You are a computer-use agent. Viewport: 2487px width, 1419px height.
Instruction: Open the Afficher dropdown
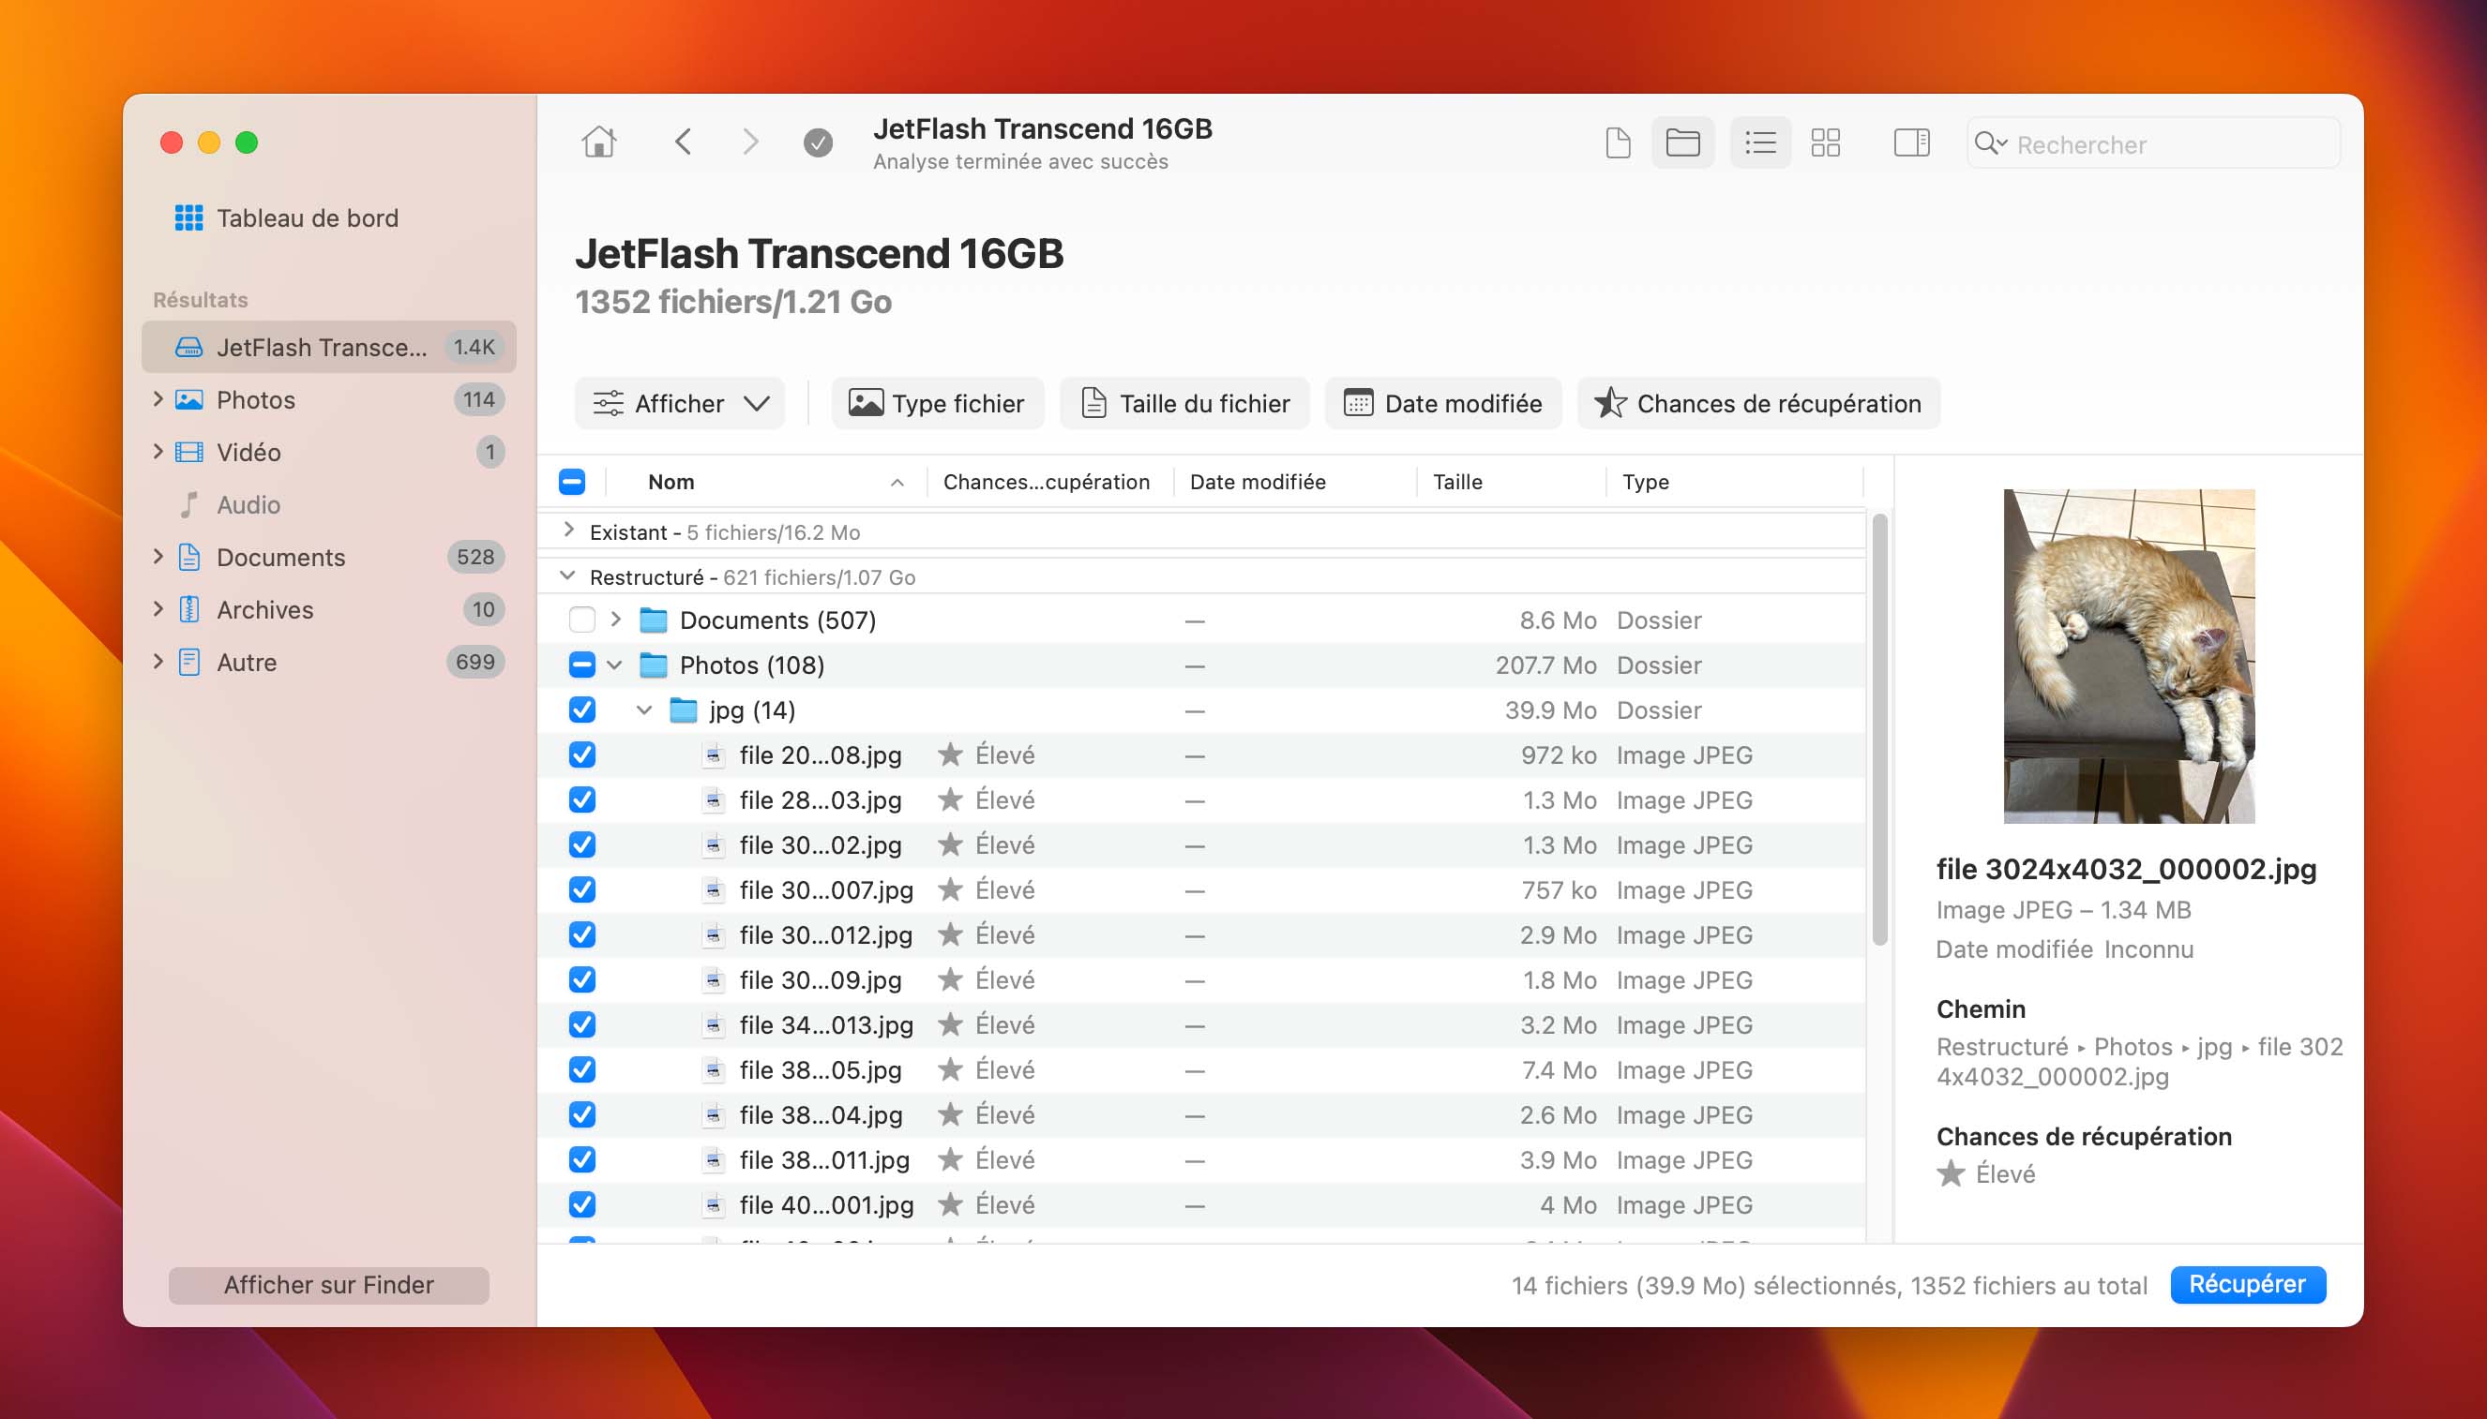point(680,403)
